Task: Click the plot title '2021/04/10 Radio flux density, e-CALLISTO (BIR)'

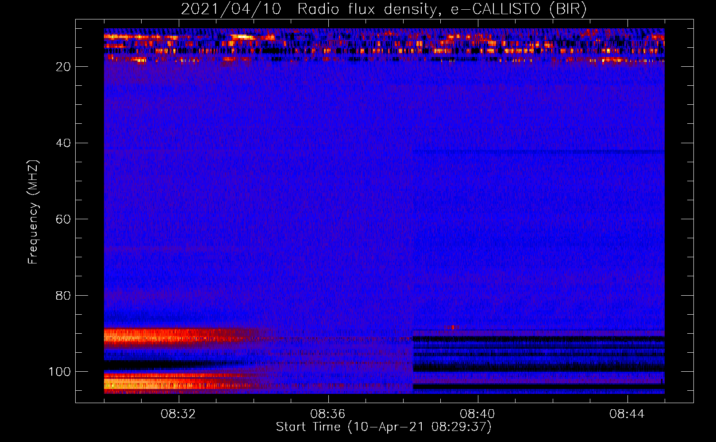Action: 384,9
